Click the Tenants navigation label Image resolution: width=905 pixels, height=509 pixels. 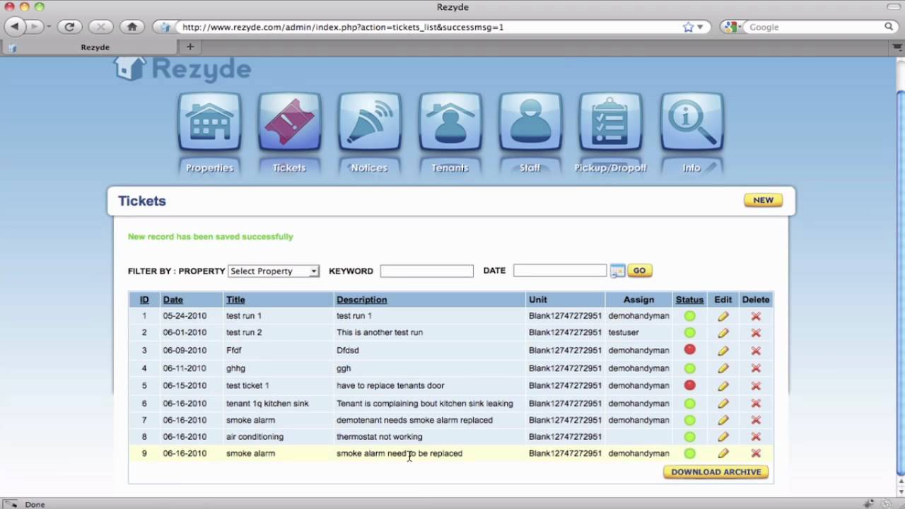pos(450,168)
